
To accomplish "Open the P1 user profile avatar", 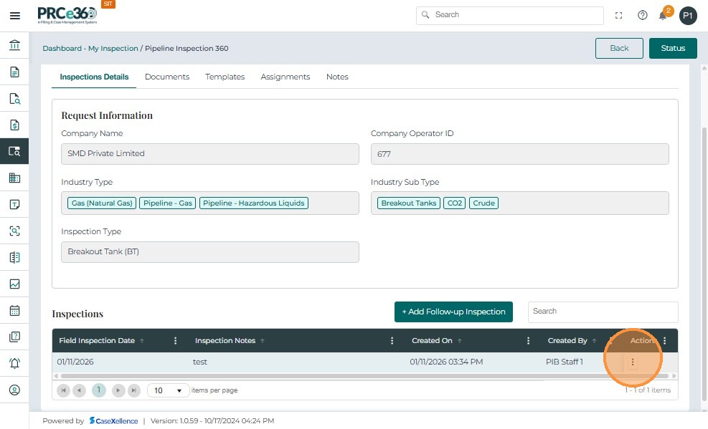I will 688,15.
